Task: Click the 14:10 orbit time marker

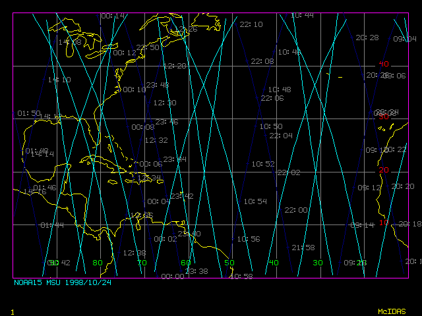Action: point(59,80)
